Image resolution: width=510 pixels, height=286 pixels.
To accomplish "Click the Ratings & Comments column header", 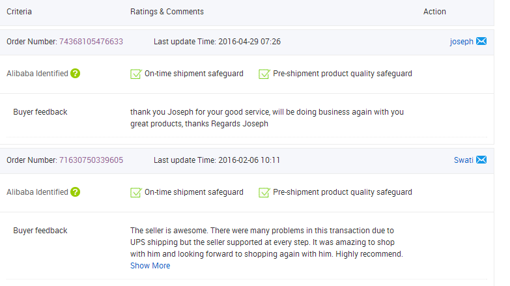I will pos(167,12).
